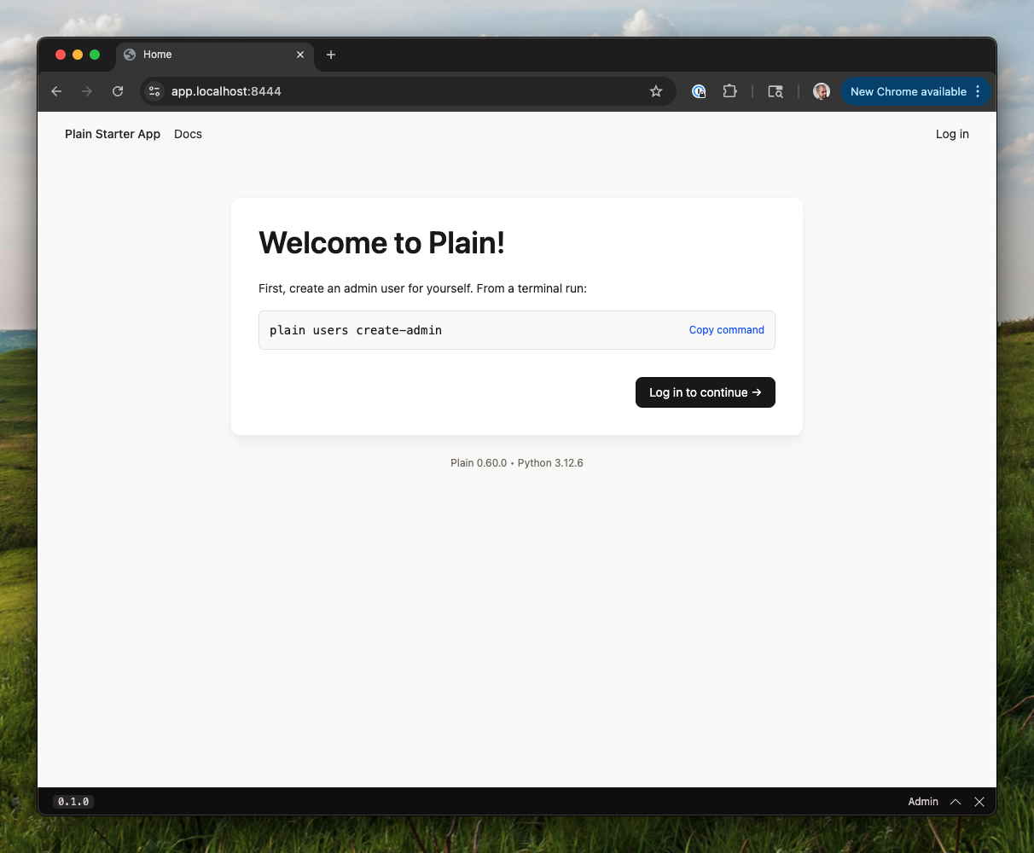
Task: Click Plain 0.60.0 • Python 3.12.6 footer text
Action: click(x=517, y=463)
